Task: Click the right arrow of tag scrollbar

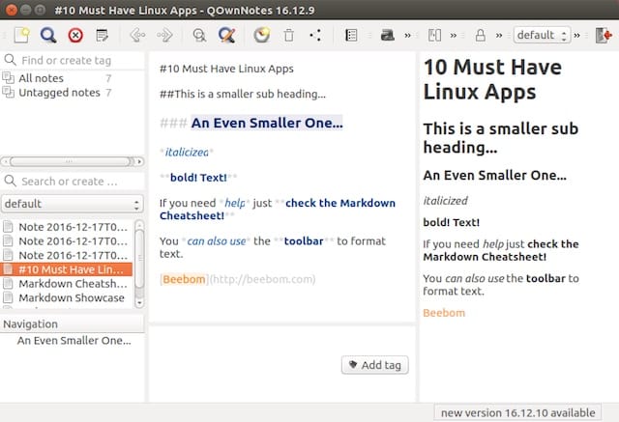Action: 139,161
